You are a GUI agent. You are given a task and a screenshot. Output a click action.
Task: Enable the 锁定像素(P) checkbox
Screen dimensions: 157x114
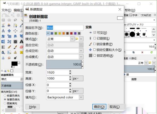click(x=95, y=44)
